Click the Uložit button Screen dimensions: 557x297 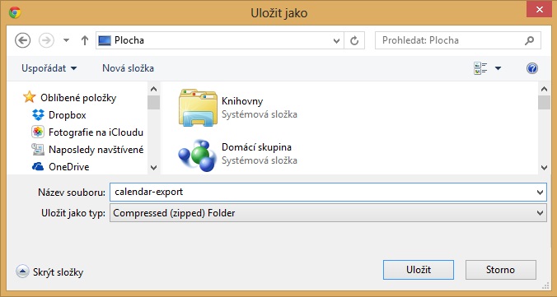[x=419, y=270]
